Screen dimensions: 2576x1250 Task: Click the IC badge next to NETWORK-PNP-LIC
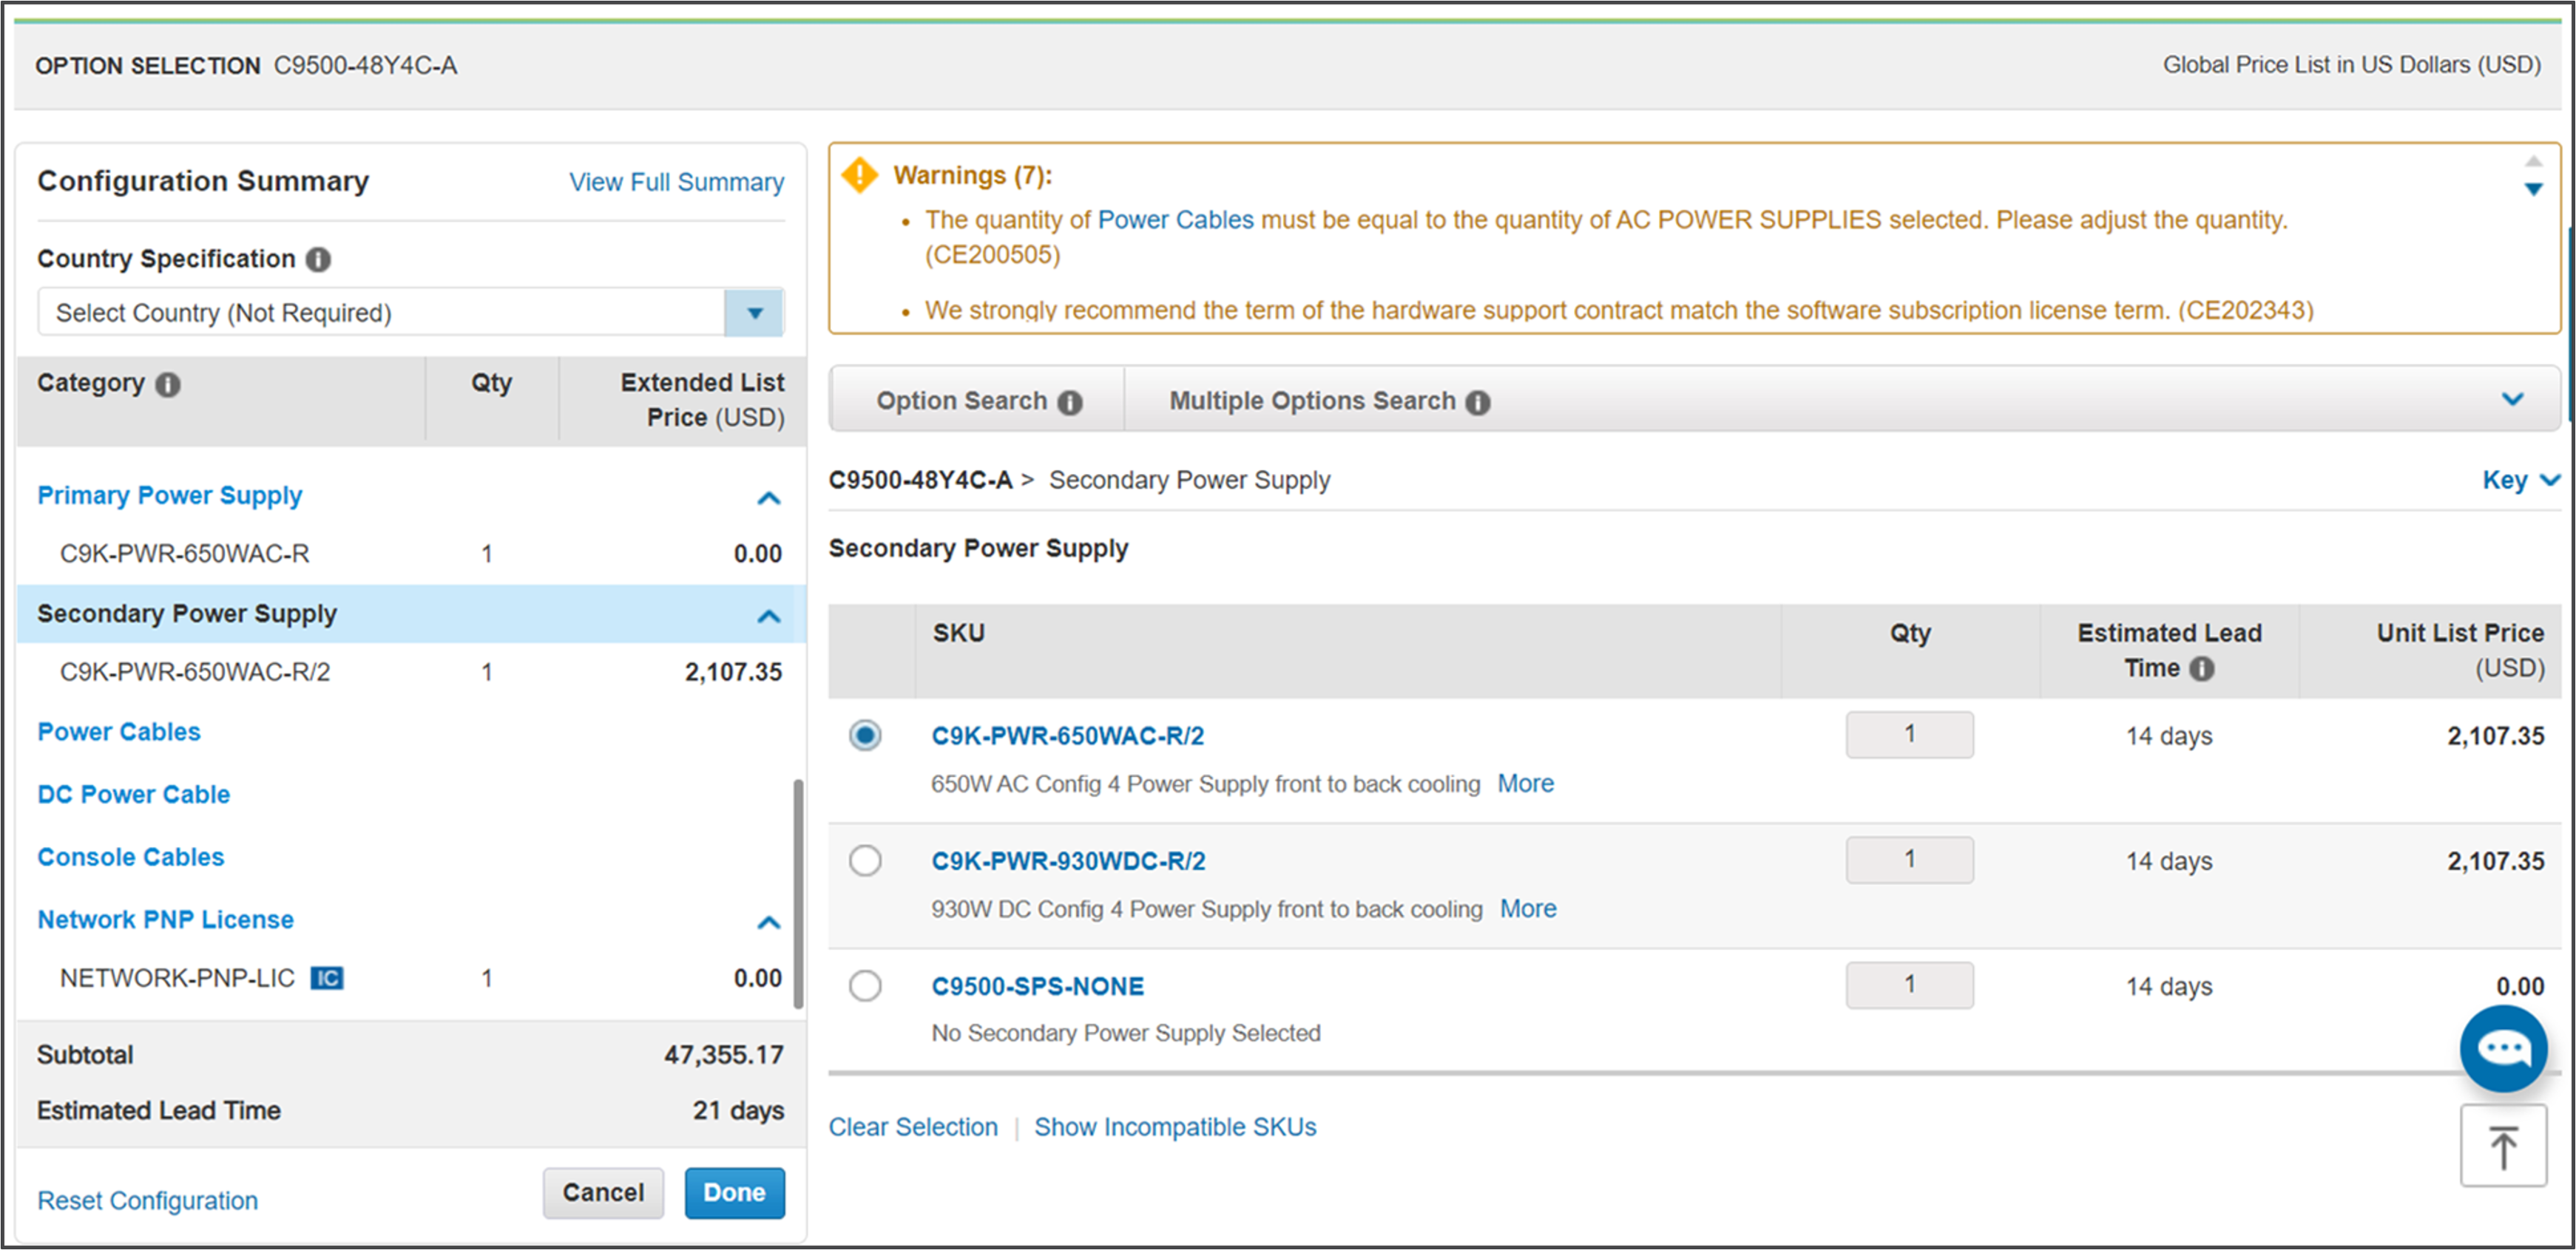click(327, 978)
